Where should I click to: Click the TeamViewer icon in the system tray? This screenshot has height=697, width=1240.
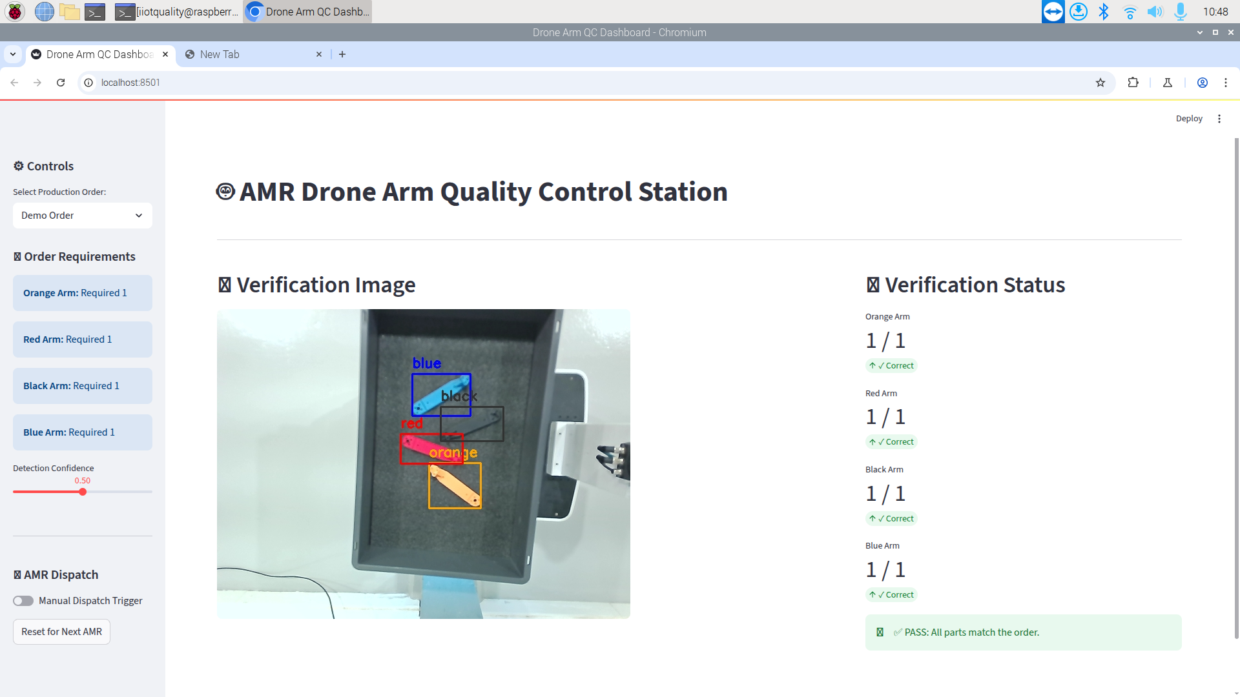click(1053, 11)
